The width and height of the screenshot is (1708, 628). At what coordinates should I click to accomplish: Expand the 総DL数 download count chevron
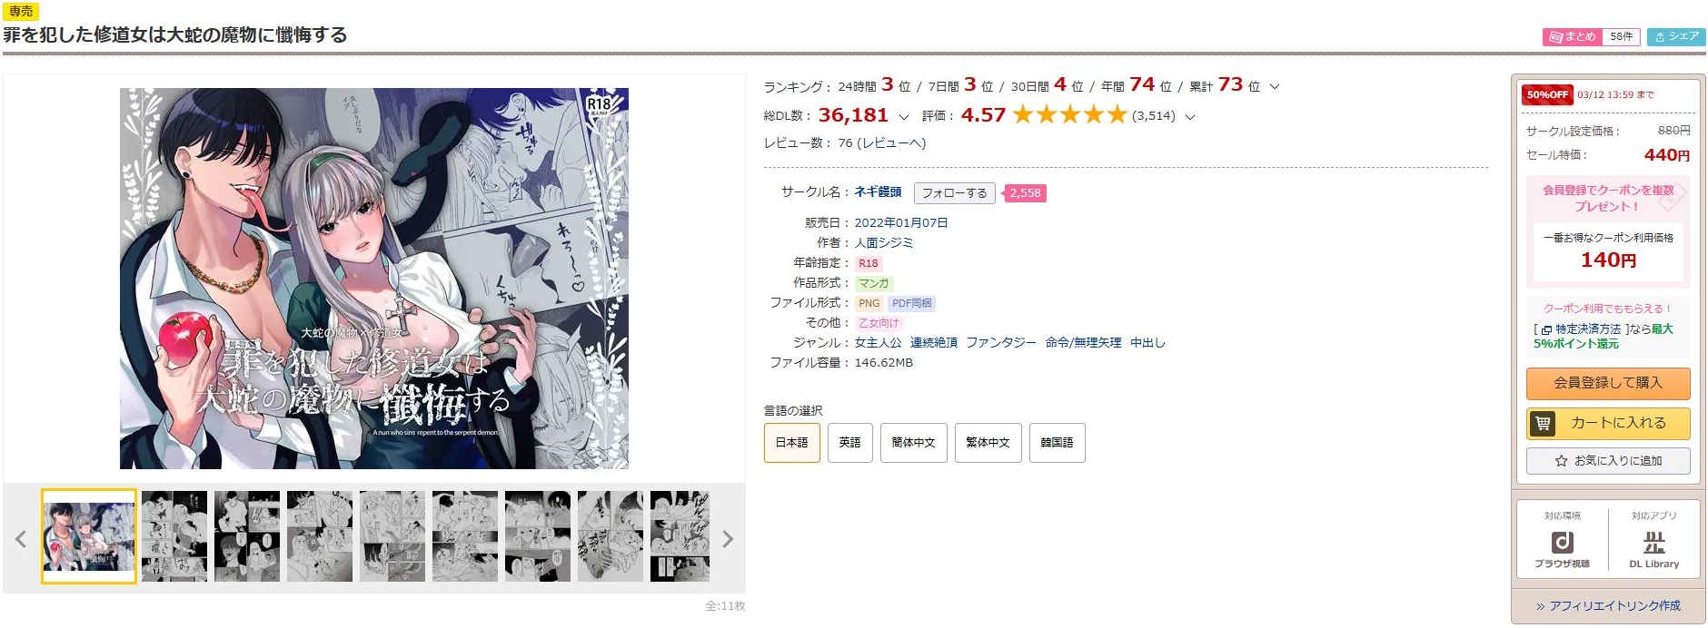click(903, 117)
